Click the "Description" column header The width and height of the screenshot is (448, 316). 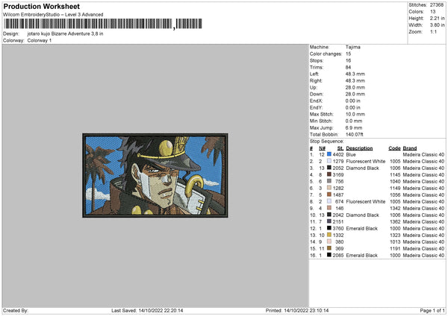[x=359, y=148]
